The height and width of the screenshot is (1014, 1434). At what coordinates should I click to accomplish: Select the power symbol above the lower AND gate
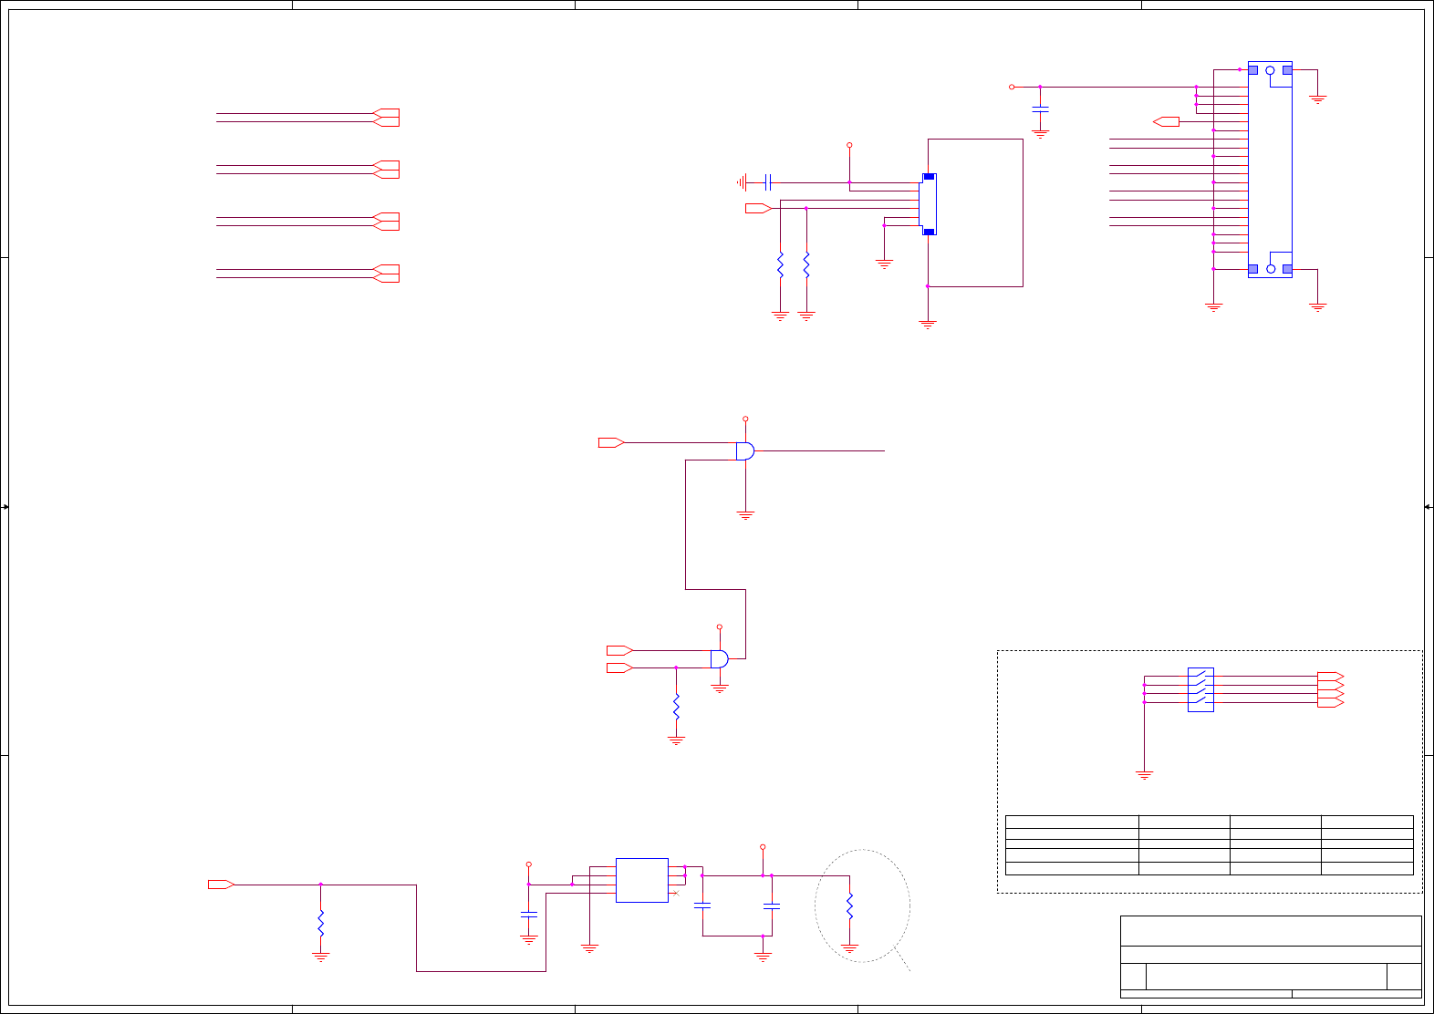(x=720, y=627)
